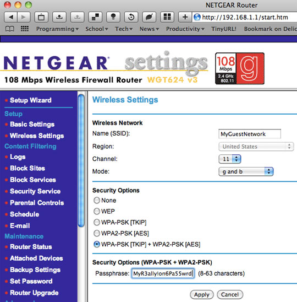Open Router Status in sidebar
The image size is (297, 302).
point(31,247)
